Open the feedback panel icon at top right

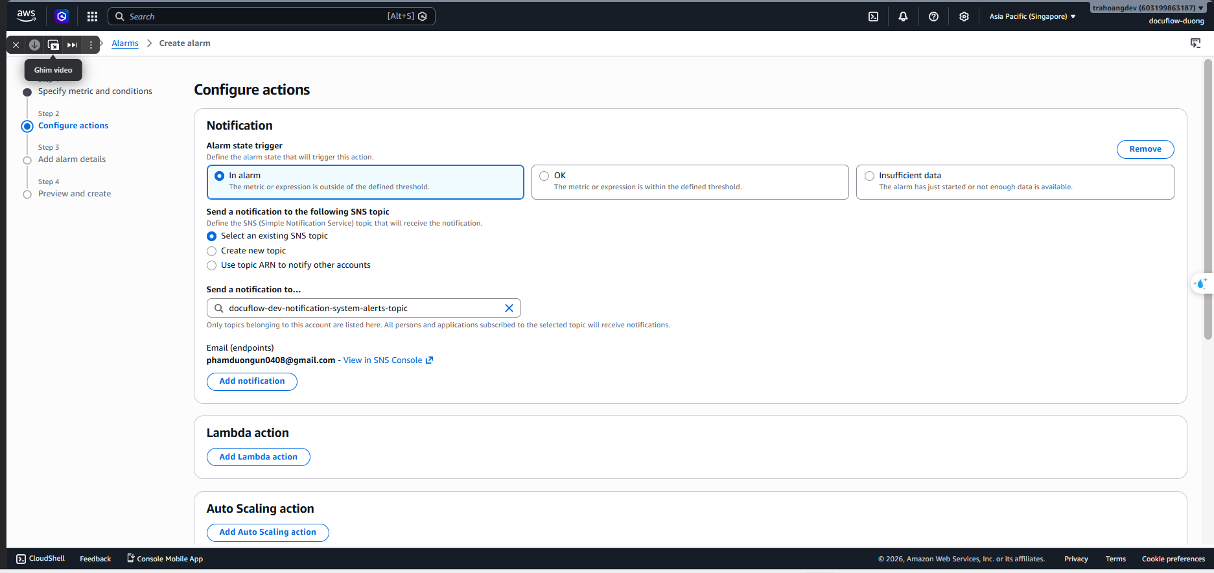click(1195, 43)
